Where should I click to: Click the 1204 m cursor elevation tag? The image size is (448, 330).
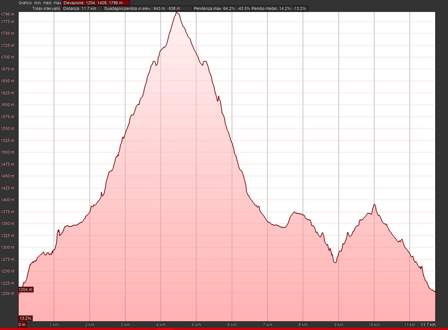(x=26, y=290)
